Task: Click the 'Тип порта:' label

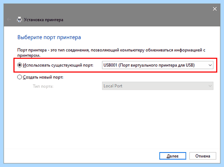Action: [x=43, y=86]
